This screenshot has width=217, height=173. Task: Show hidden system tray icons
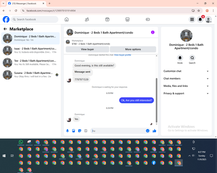coord(189,156)
